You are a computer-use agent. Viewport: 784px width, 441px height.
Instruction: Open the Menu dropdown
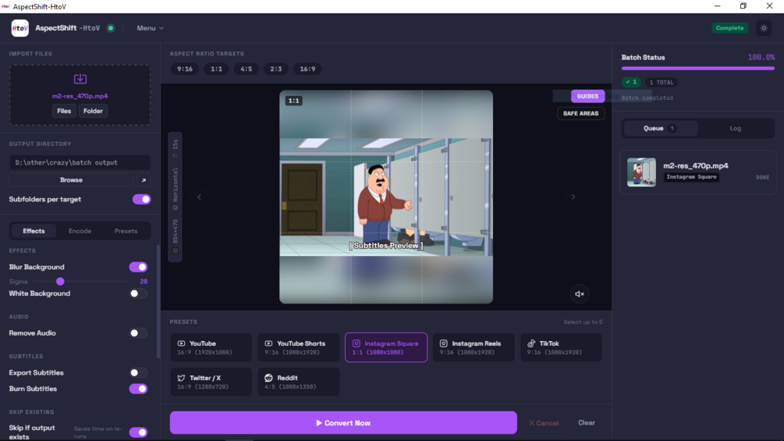click(150, 28)
